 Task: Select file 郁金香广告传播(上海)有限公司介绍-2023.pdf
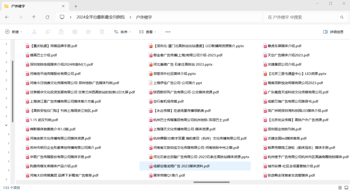[x=186, y=55]
